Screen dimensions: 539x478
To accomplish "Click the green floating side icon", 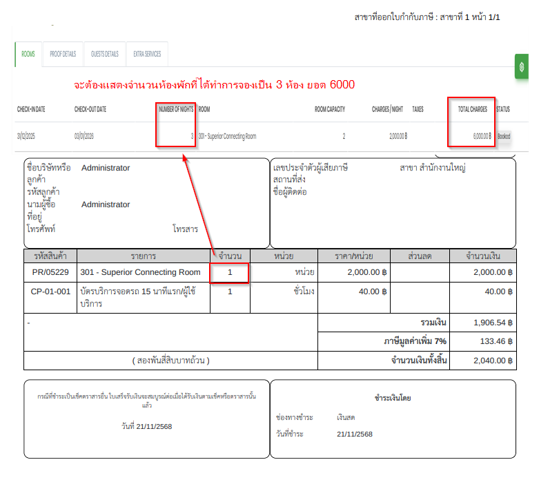I will (522, 67).
